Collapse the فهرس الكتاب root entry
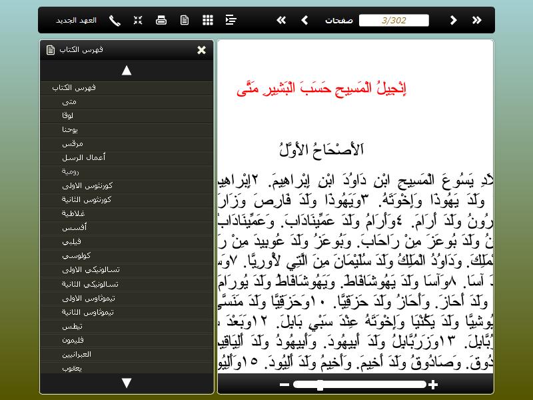 point(73,87)
